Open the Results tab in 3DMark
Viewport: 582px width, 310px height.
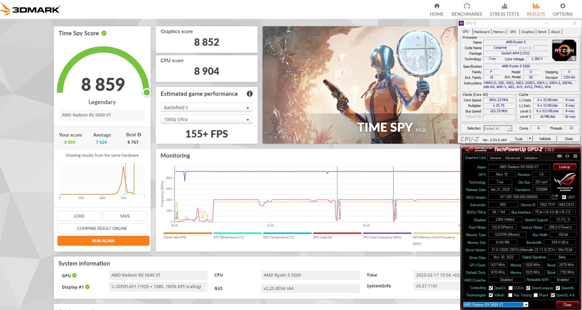tap(536, 10)
